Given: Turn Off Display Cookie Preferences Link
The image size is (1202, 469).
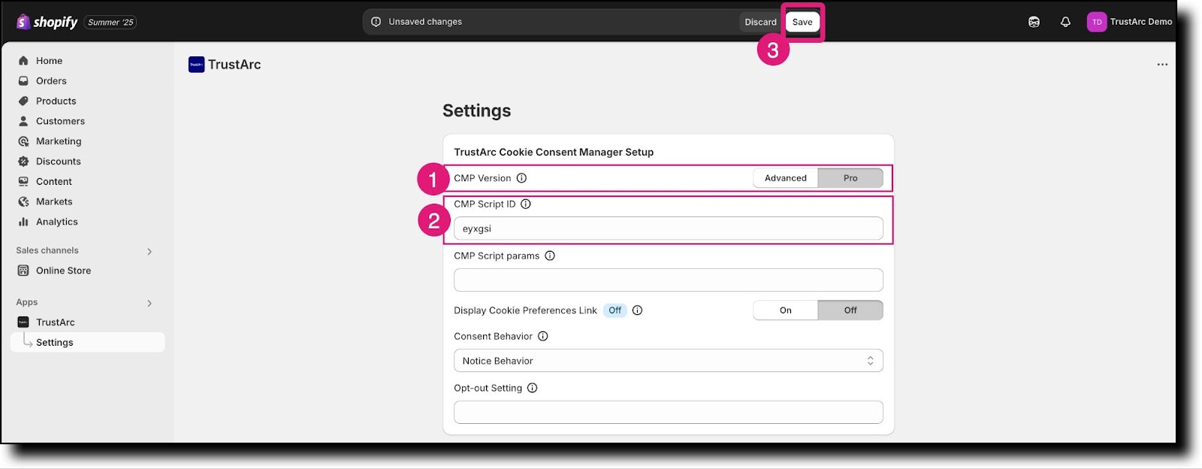Looking at the screenshot, I should 850,310.
